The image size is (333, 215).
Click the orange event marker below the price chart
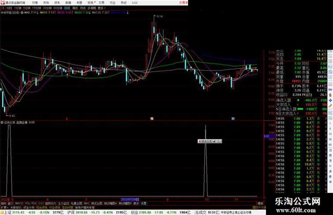[152, 119]
